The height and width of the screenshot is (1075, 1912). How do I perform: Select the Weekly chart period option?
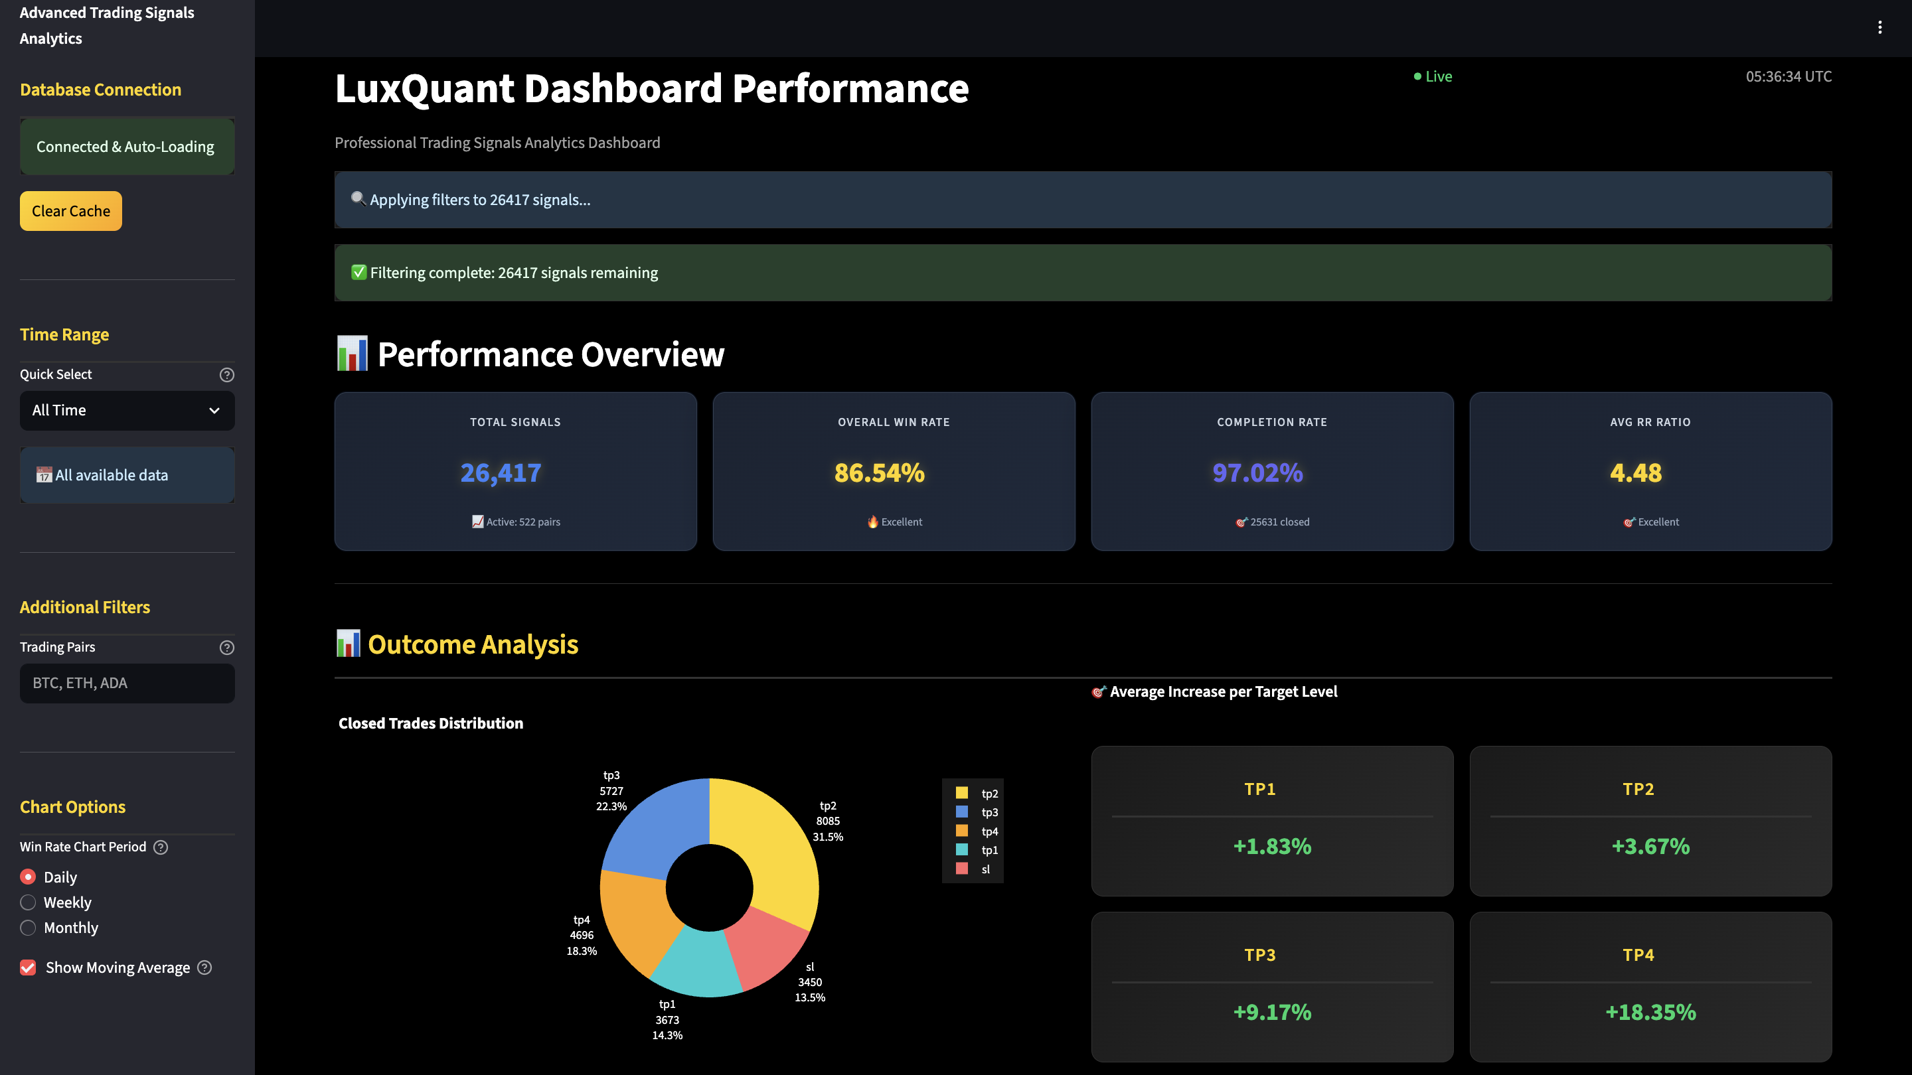[x=28, y=902]
